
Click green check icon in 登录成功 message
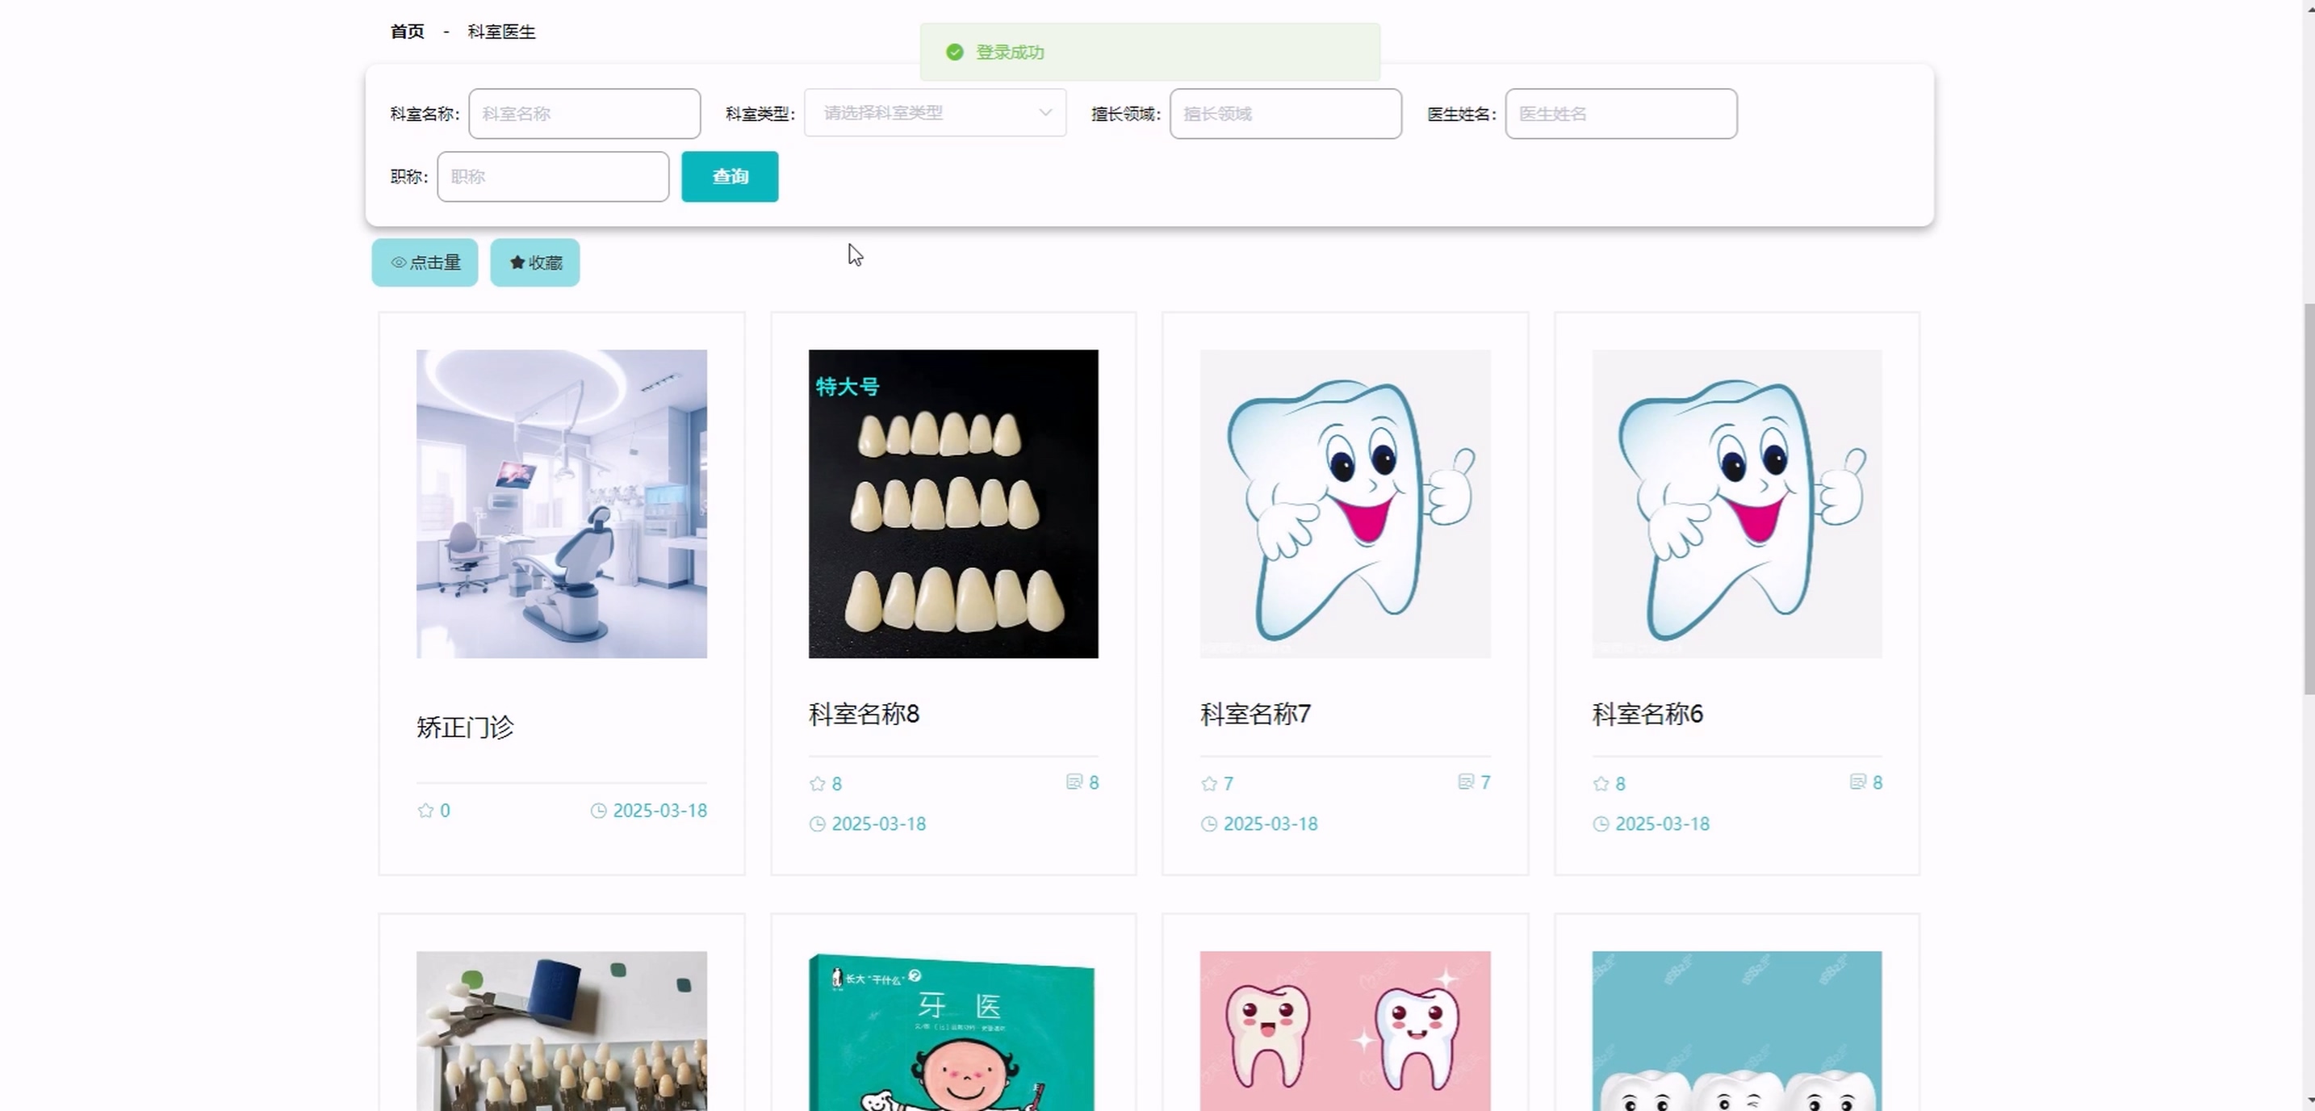pyautogui.click(x=954, y=52)
